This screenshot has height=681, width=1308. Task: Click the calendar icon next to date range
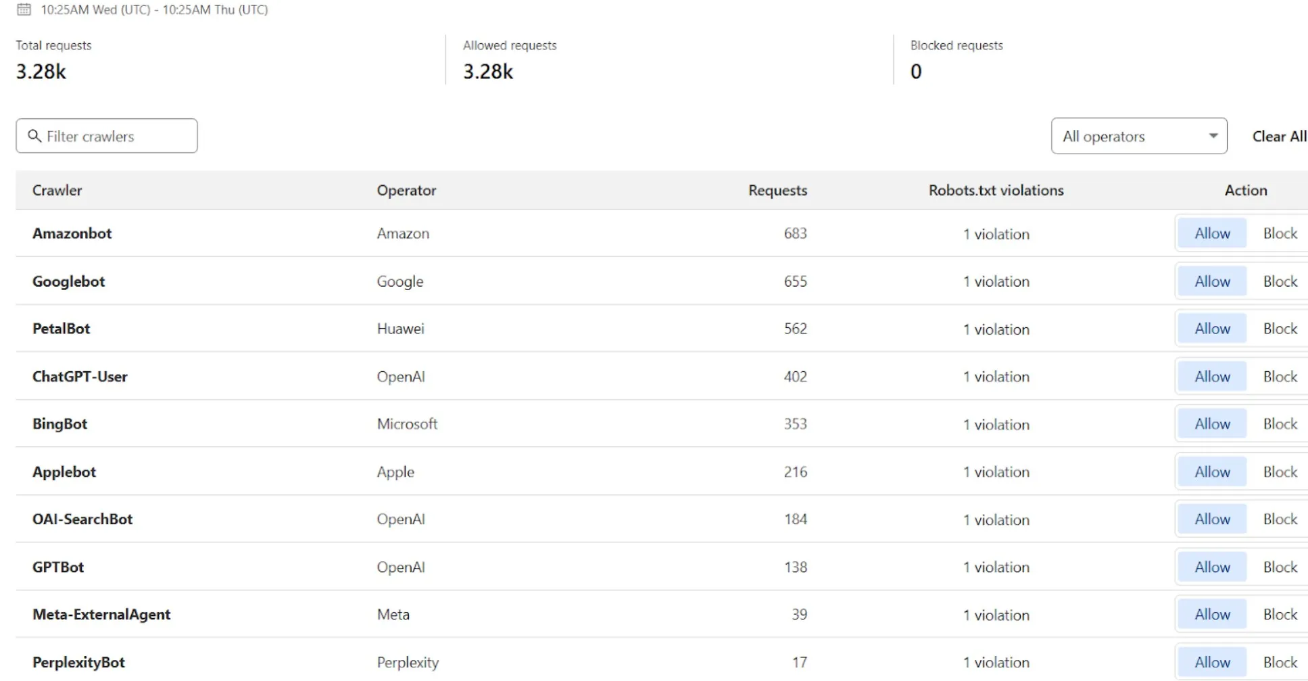click(x=25, y=9)
